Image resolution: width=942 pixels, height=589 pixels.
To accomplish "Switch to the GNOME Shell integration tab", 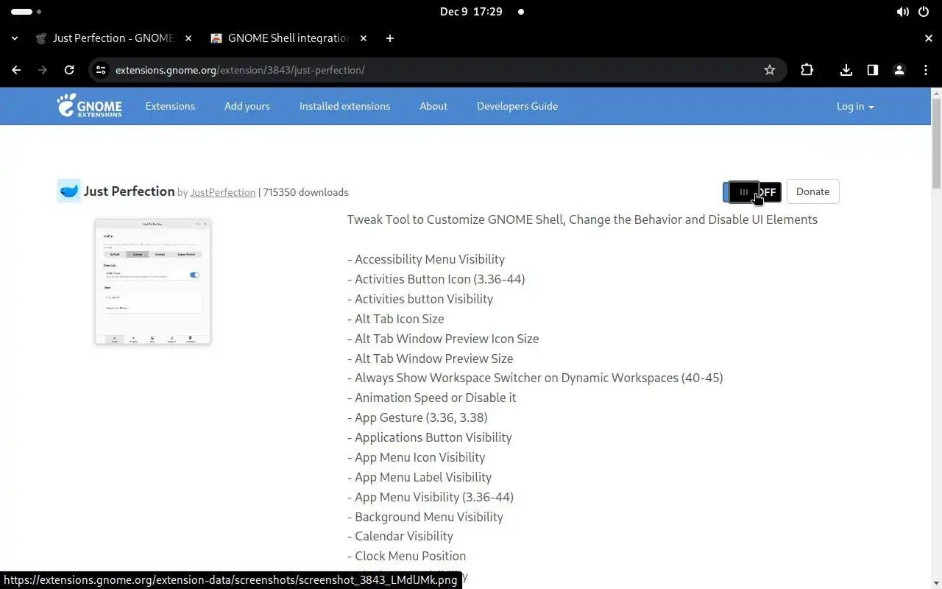I will 288,38.
